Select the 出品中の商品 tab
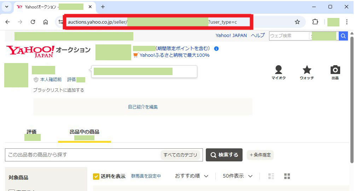This screenshot has width=355, height=191. (x=84, y=132)
